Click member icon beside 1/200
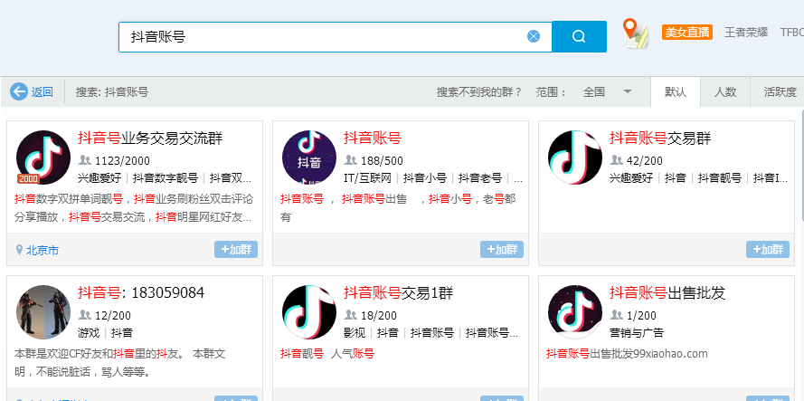804x401 pixels. pos(616,315)
